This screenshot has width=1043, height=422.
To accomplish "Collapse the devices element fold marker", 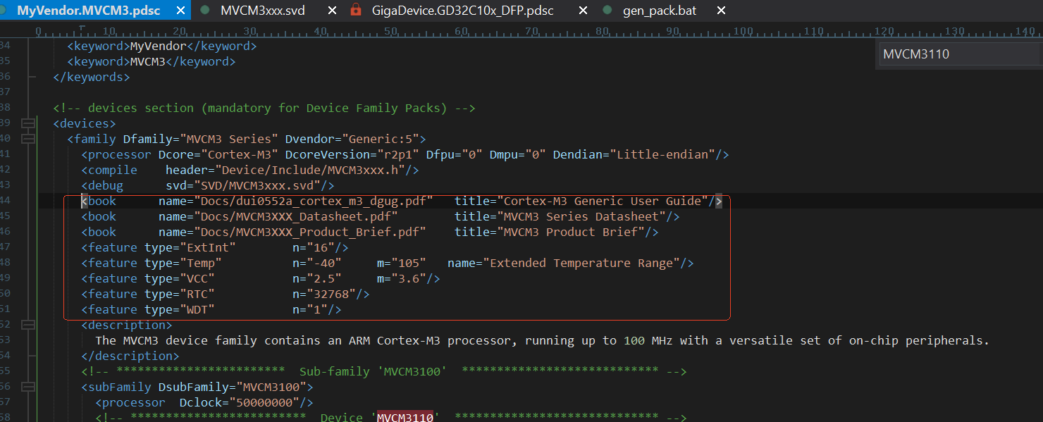I will (x=28, y=124).
